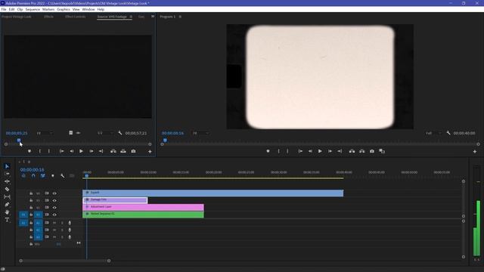Hide the topmost video track eye

coord(54,193)
